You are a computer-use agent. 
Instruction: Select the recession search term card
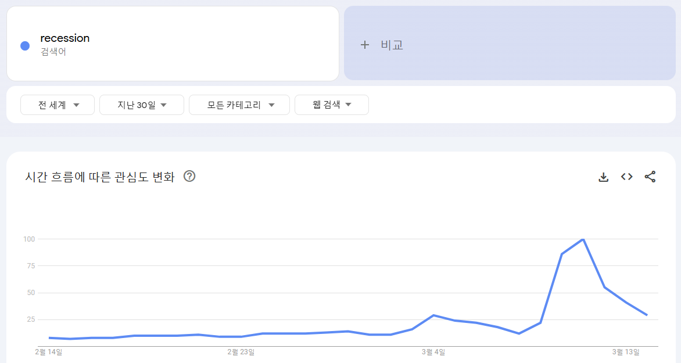(x=173, y=44)
